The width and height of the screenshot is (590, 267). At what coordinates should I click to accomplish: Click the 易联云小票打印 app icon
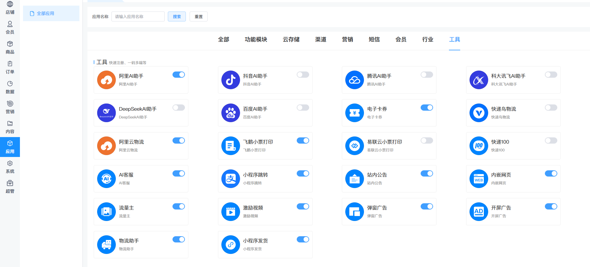point(355,146)
